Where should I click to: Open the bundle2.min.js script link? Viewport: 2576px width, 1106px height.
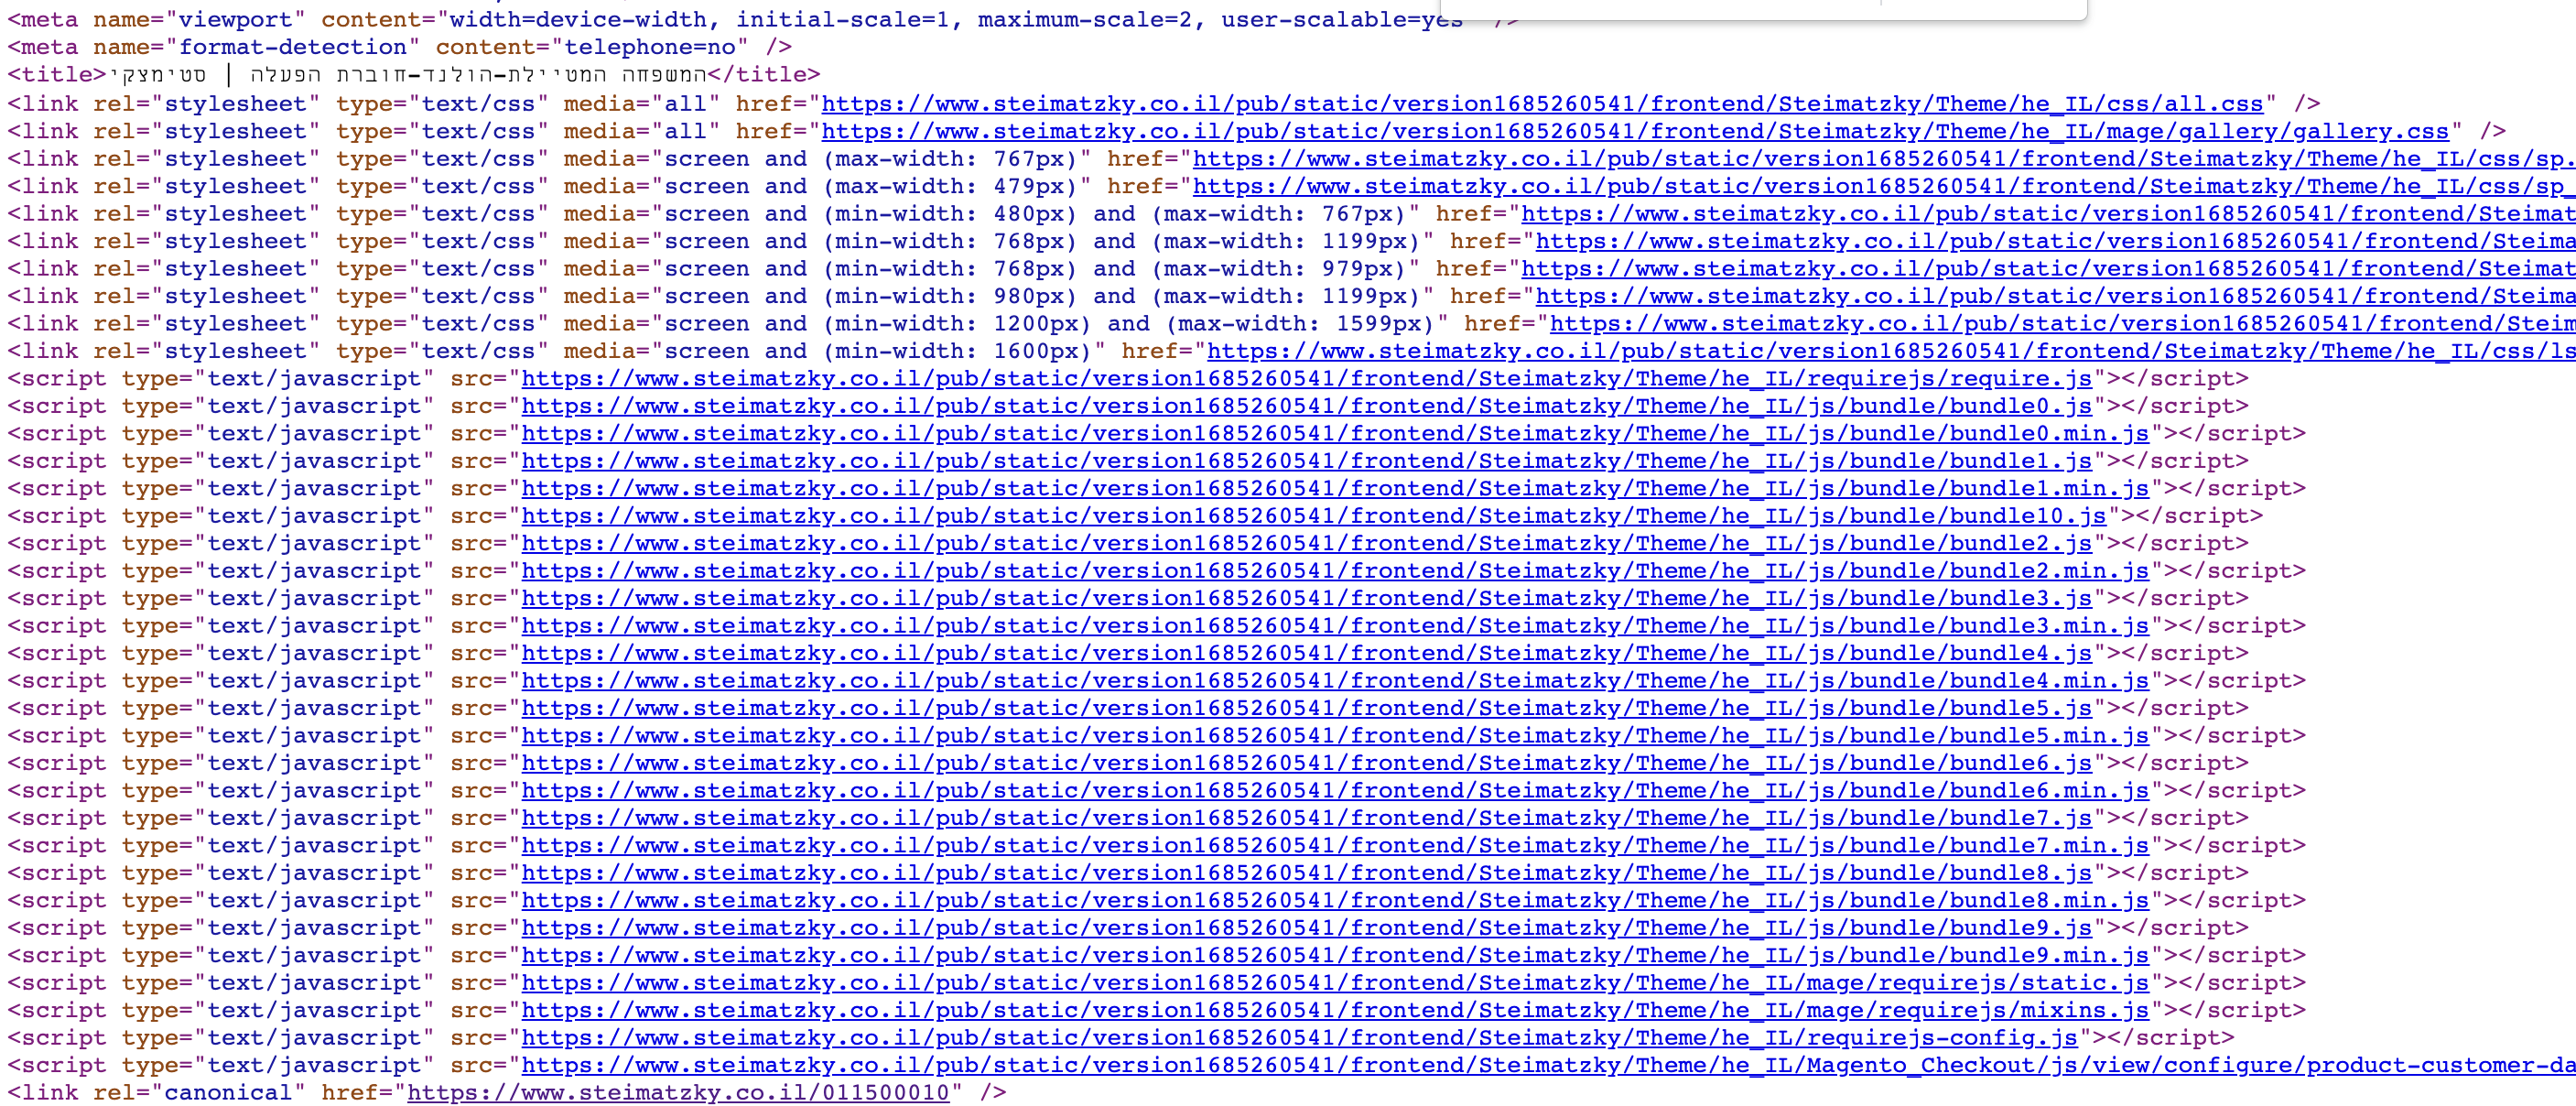point(1335,571)
